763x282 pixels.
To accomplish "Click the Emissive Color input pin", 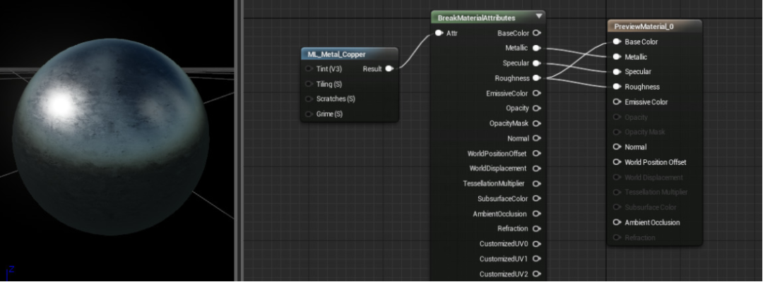I will [x=617, y=102].
